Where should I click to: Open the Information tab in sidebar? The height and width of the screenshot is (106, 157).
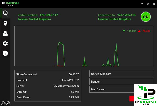[x=5, y=53]
